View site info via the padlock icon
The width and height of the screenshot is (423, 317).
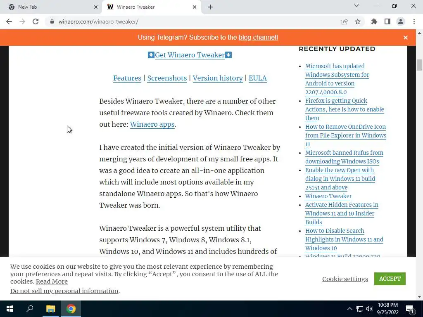pos(52,21)
